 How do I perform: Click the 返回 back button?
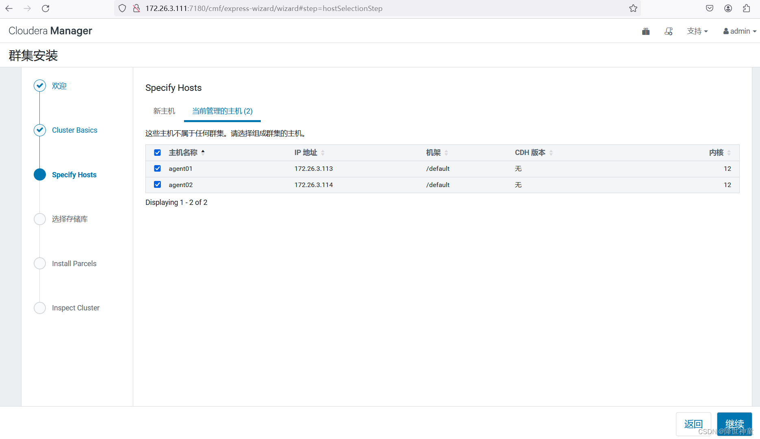[x=693, y=424]
